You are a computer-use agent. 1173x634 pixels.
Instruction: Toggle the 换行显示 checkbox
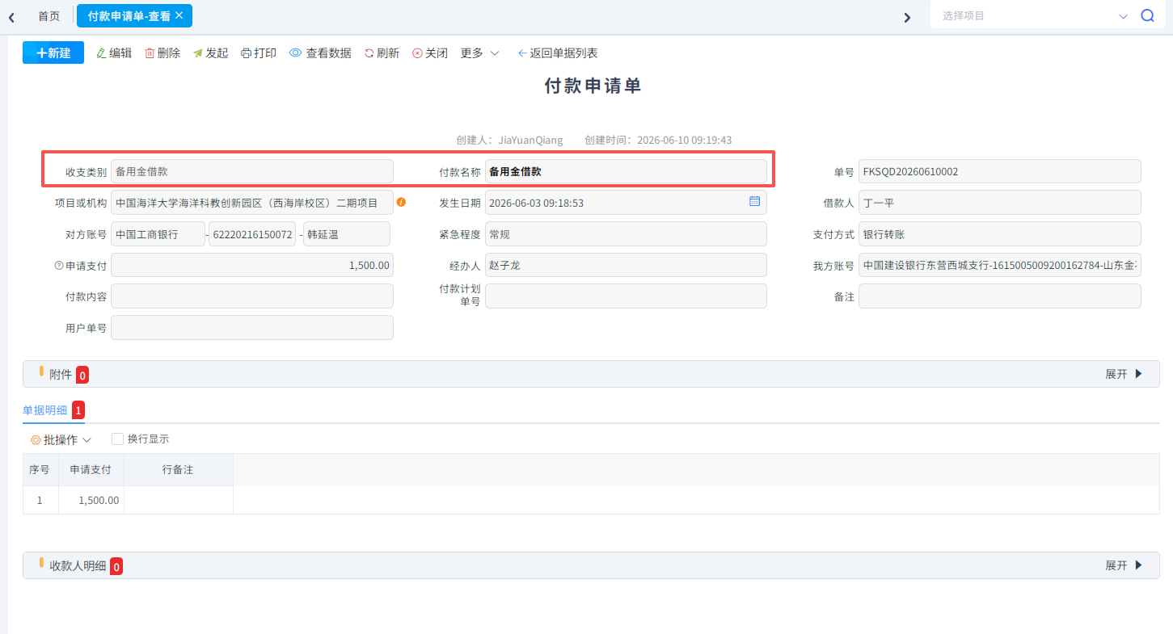pos(117,439)
